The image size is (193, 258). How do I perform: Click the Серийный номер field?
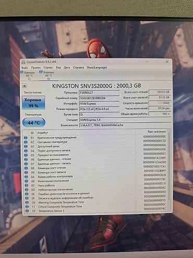tap(99, 98)
